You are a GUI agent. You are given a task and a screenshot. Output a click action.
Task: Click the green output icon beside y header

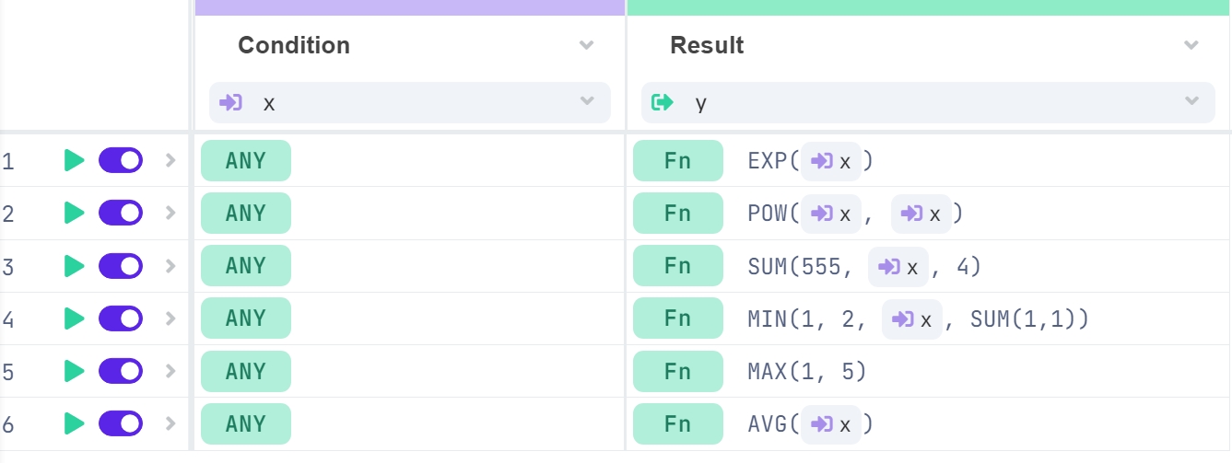click(x=662, y=102)
